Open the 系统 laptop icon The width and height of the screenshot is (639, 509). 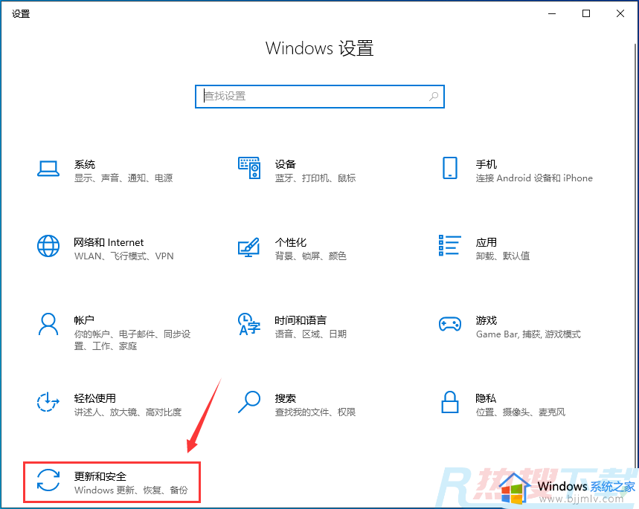(x=48, y=168)
